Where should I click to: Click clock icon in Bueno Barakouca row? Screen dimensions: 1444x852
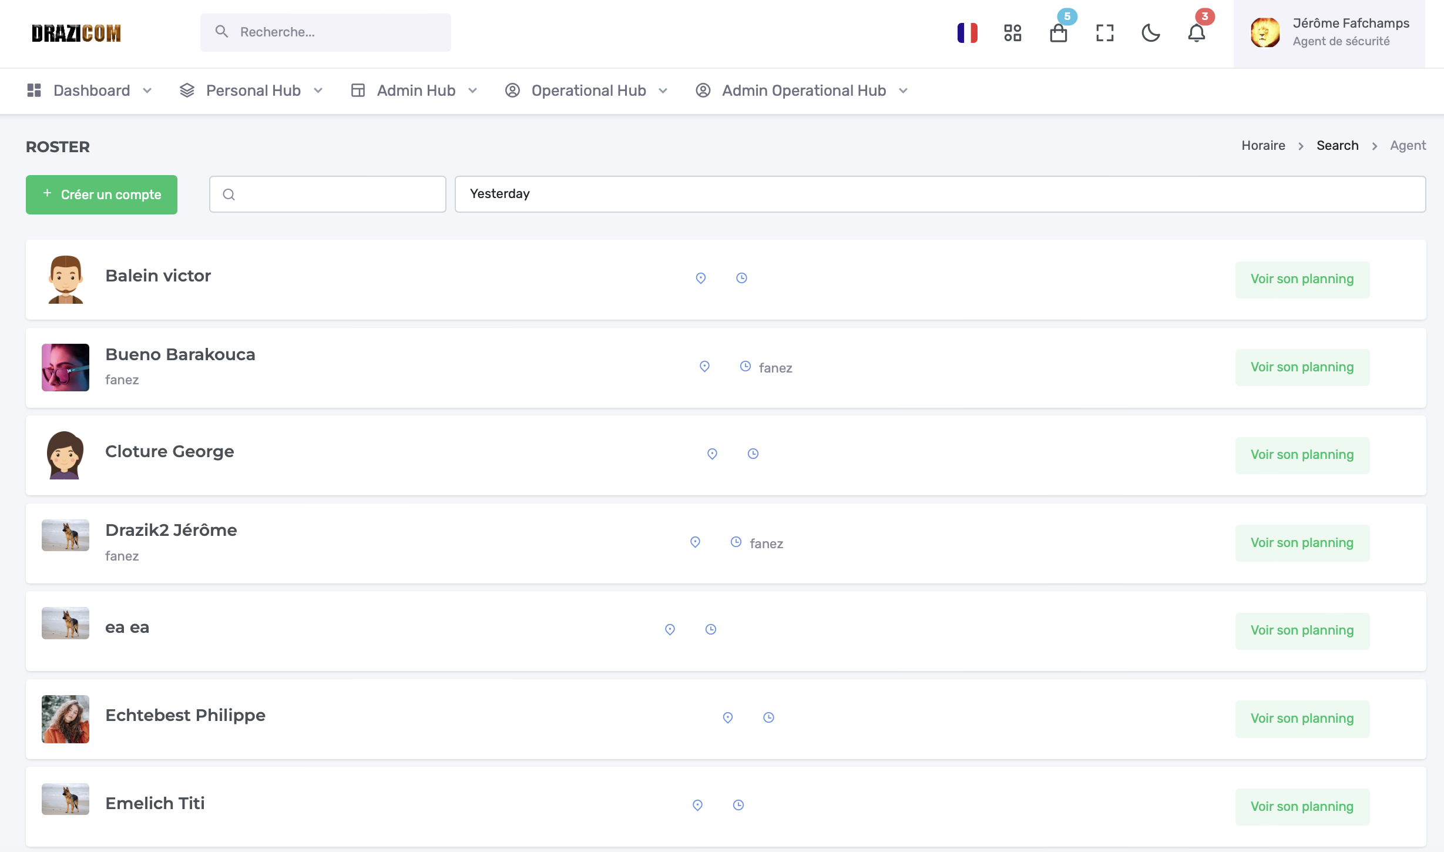[x=745, y=366]
